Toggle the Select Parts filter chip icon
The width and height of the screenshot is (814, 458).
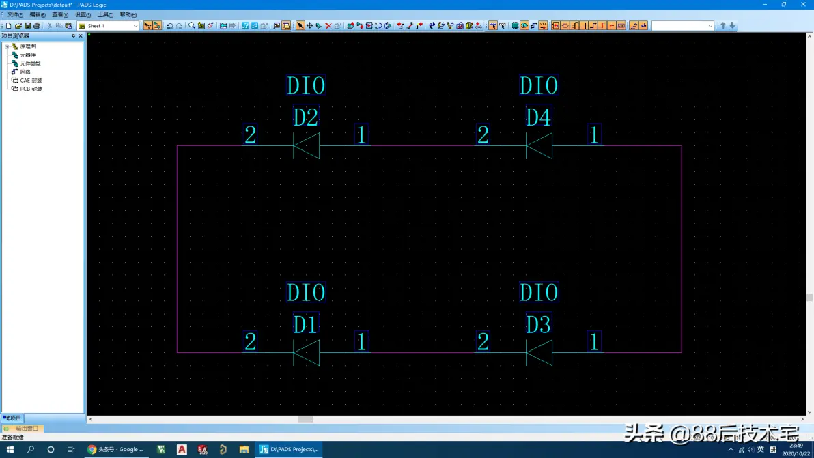tap(515, 25)
